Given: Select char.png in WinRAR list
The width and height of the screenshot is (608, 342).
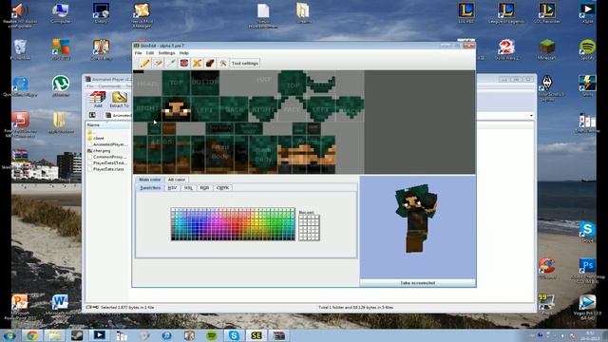Looking at the screenshot, I should click(102, 150).
